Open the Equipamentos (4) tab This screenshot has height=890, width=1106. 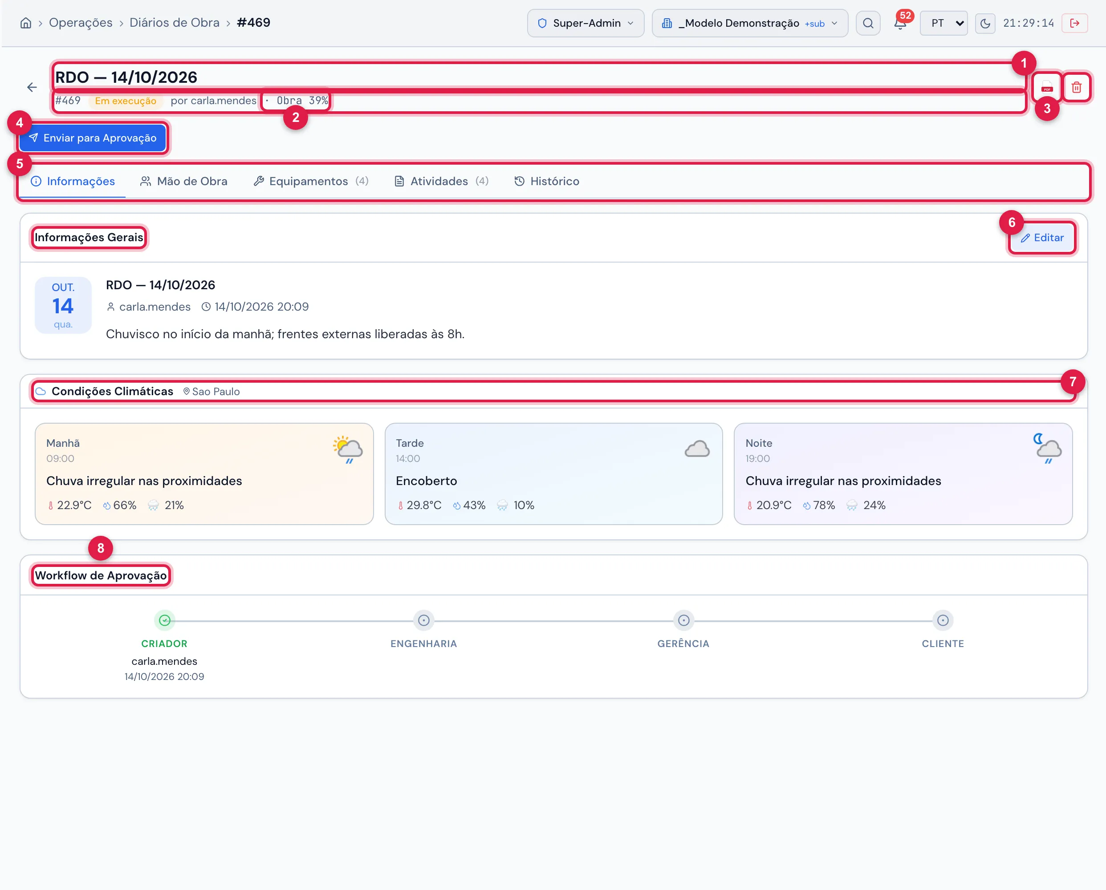311,181
